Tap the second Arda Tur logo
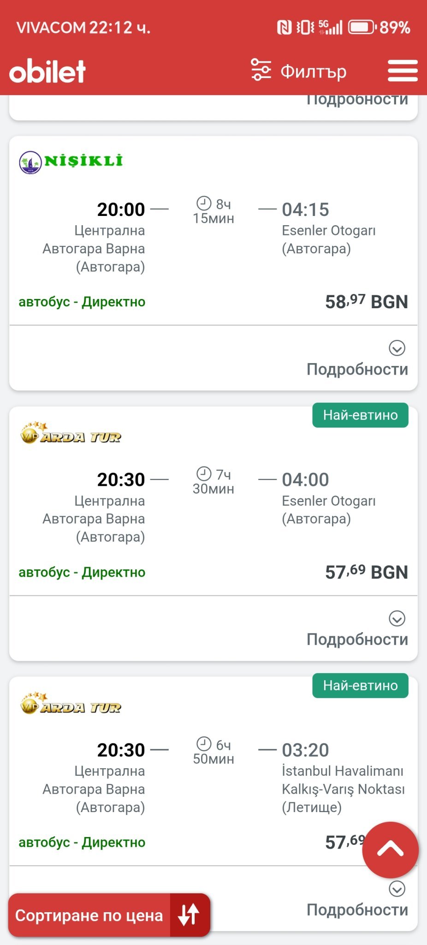 71,704
